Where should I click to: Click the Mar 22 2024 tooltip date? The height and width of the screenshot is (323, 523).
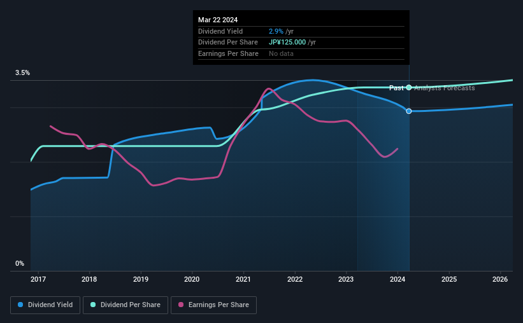[218, 20]
